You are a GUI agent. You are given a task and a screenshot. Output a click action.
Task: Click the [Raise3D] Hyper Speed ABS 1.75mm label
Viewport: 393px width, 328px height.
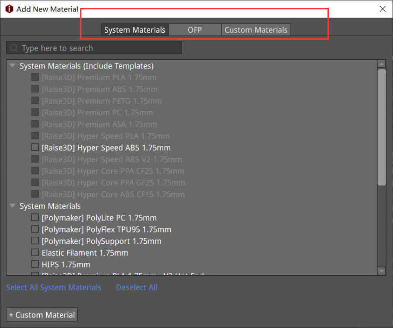tap(106, 148)
